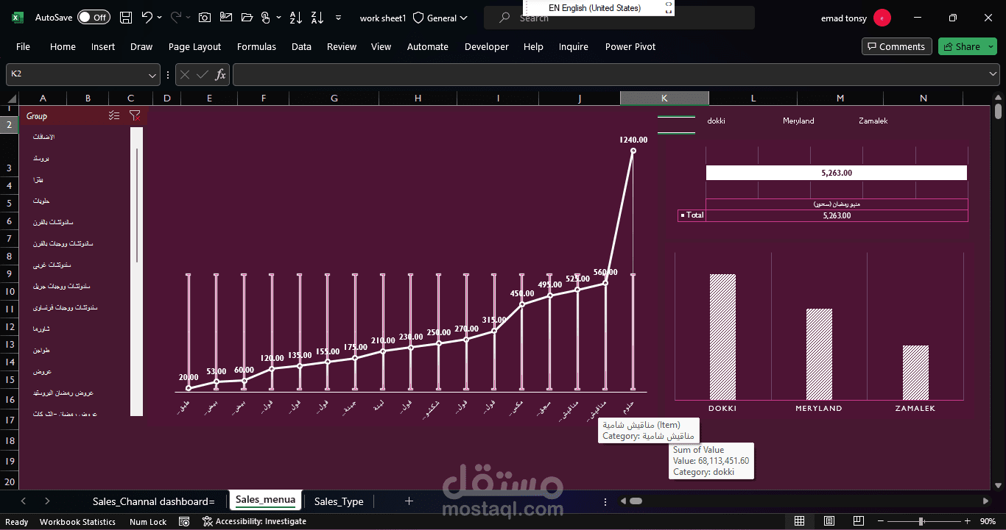Viewport: 1006px width, 530px height.
Task: Click the zoom out minus icon
Action: coord(882,521)
